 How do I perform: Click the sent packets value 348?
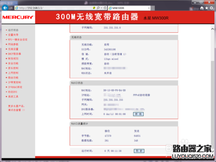[136, 140]
